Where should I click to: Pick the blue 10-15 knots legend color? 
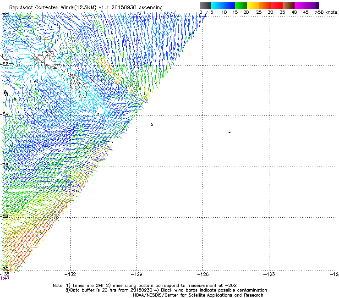[229, 6]
